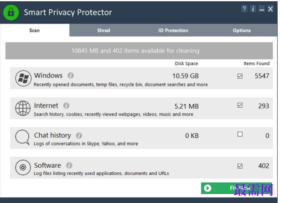Click the 'Logs of conversations in Skype' description
The width and height of the screenshot is (281, 203).
86,144
